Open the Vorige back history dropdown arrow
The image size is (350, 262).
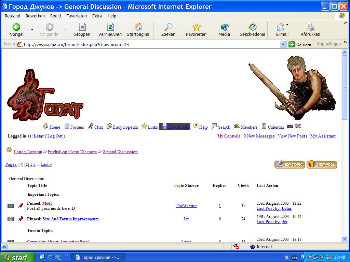(32, 30)
